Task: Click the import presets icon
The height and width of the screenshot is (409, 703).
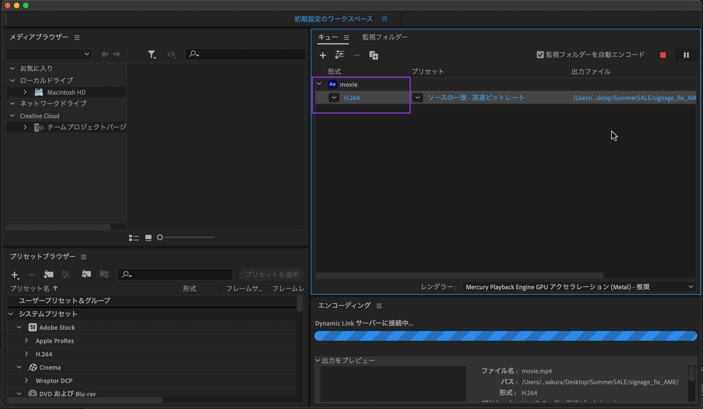Action: click(x=86, y=274)
